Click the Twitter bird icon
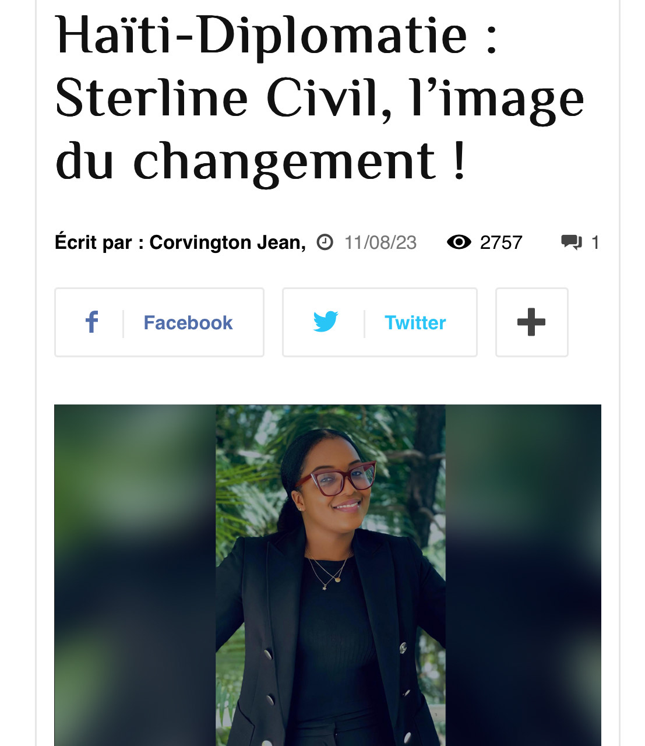The height and width of the screenshot is (746, 645). coord(326,322)
